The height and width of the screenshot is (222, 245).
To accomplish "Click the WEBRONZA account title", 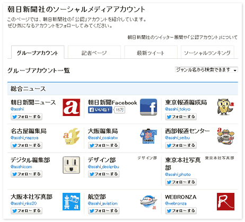I will [181, 197].
